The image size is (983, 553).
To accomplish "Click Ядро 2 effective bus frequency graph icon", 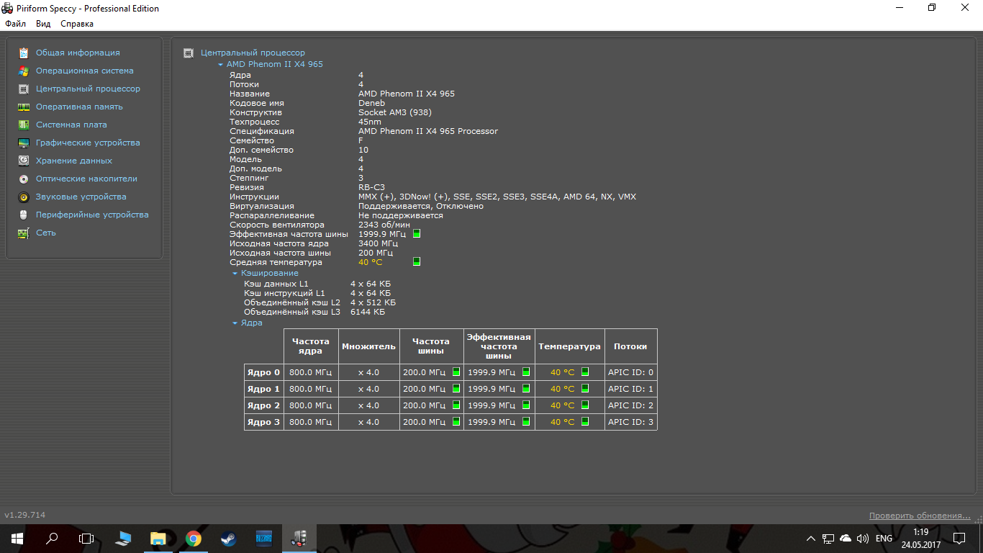I will pyautogui.click(x=525, y=405).
